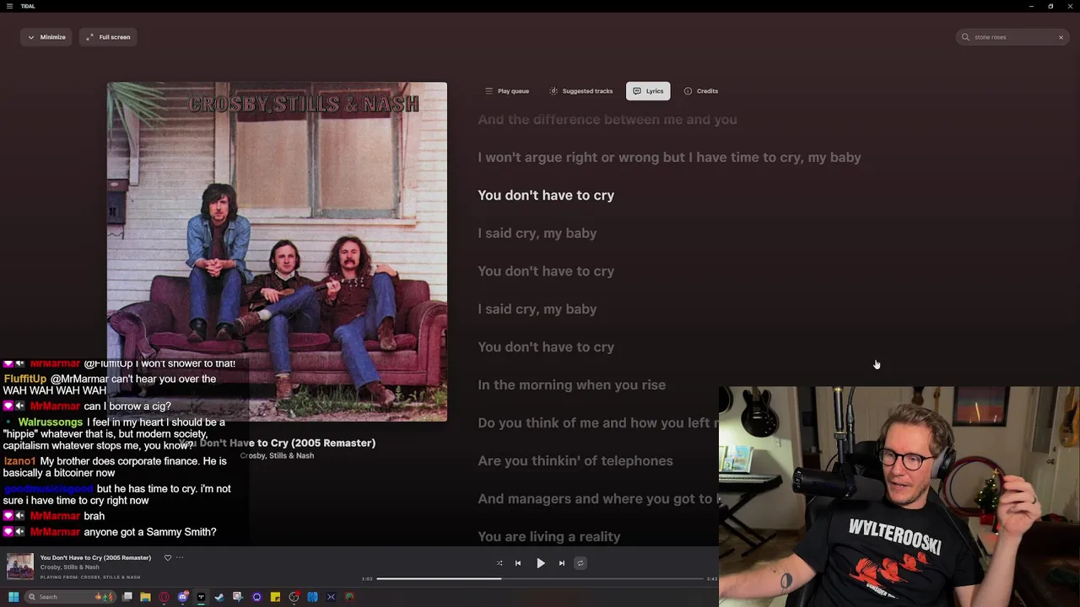Click the highlighted lyric 'You don't have to cry'

click(x=546, y=196)
